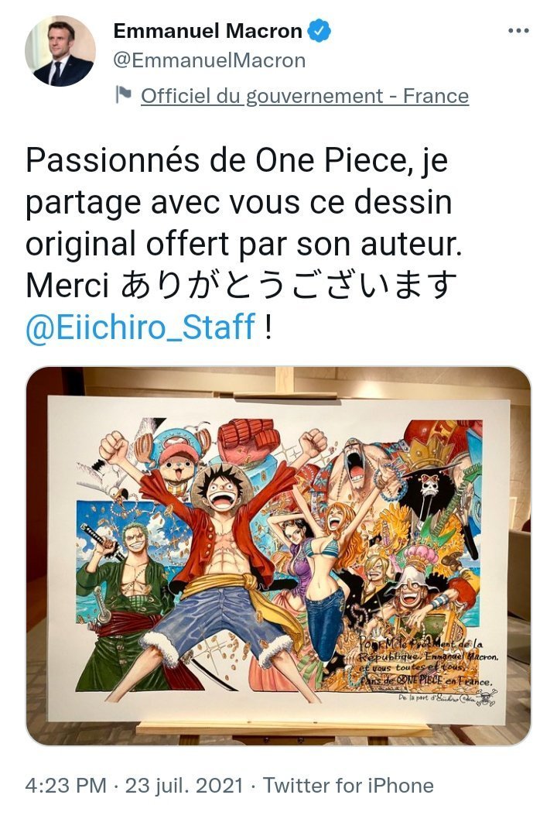Click the 4:23 PM timestamp

tap(66, 786)
